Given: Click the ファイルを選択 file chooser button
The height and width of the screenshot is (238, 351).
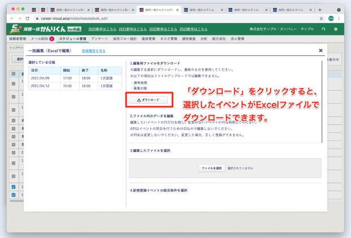Looking at the screenshot, I should coord(211,168).
